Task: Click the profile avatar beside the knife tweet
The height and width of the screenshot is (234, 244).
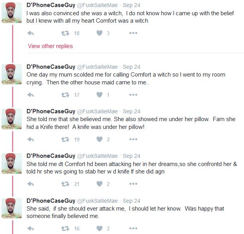Action: pos(12,119)
